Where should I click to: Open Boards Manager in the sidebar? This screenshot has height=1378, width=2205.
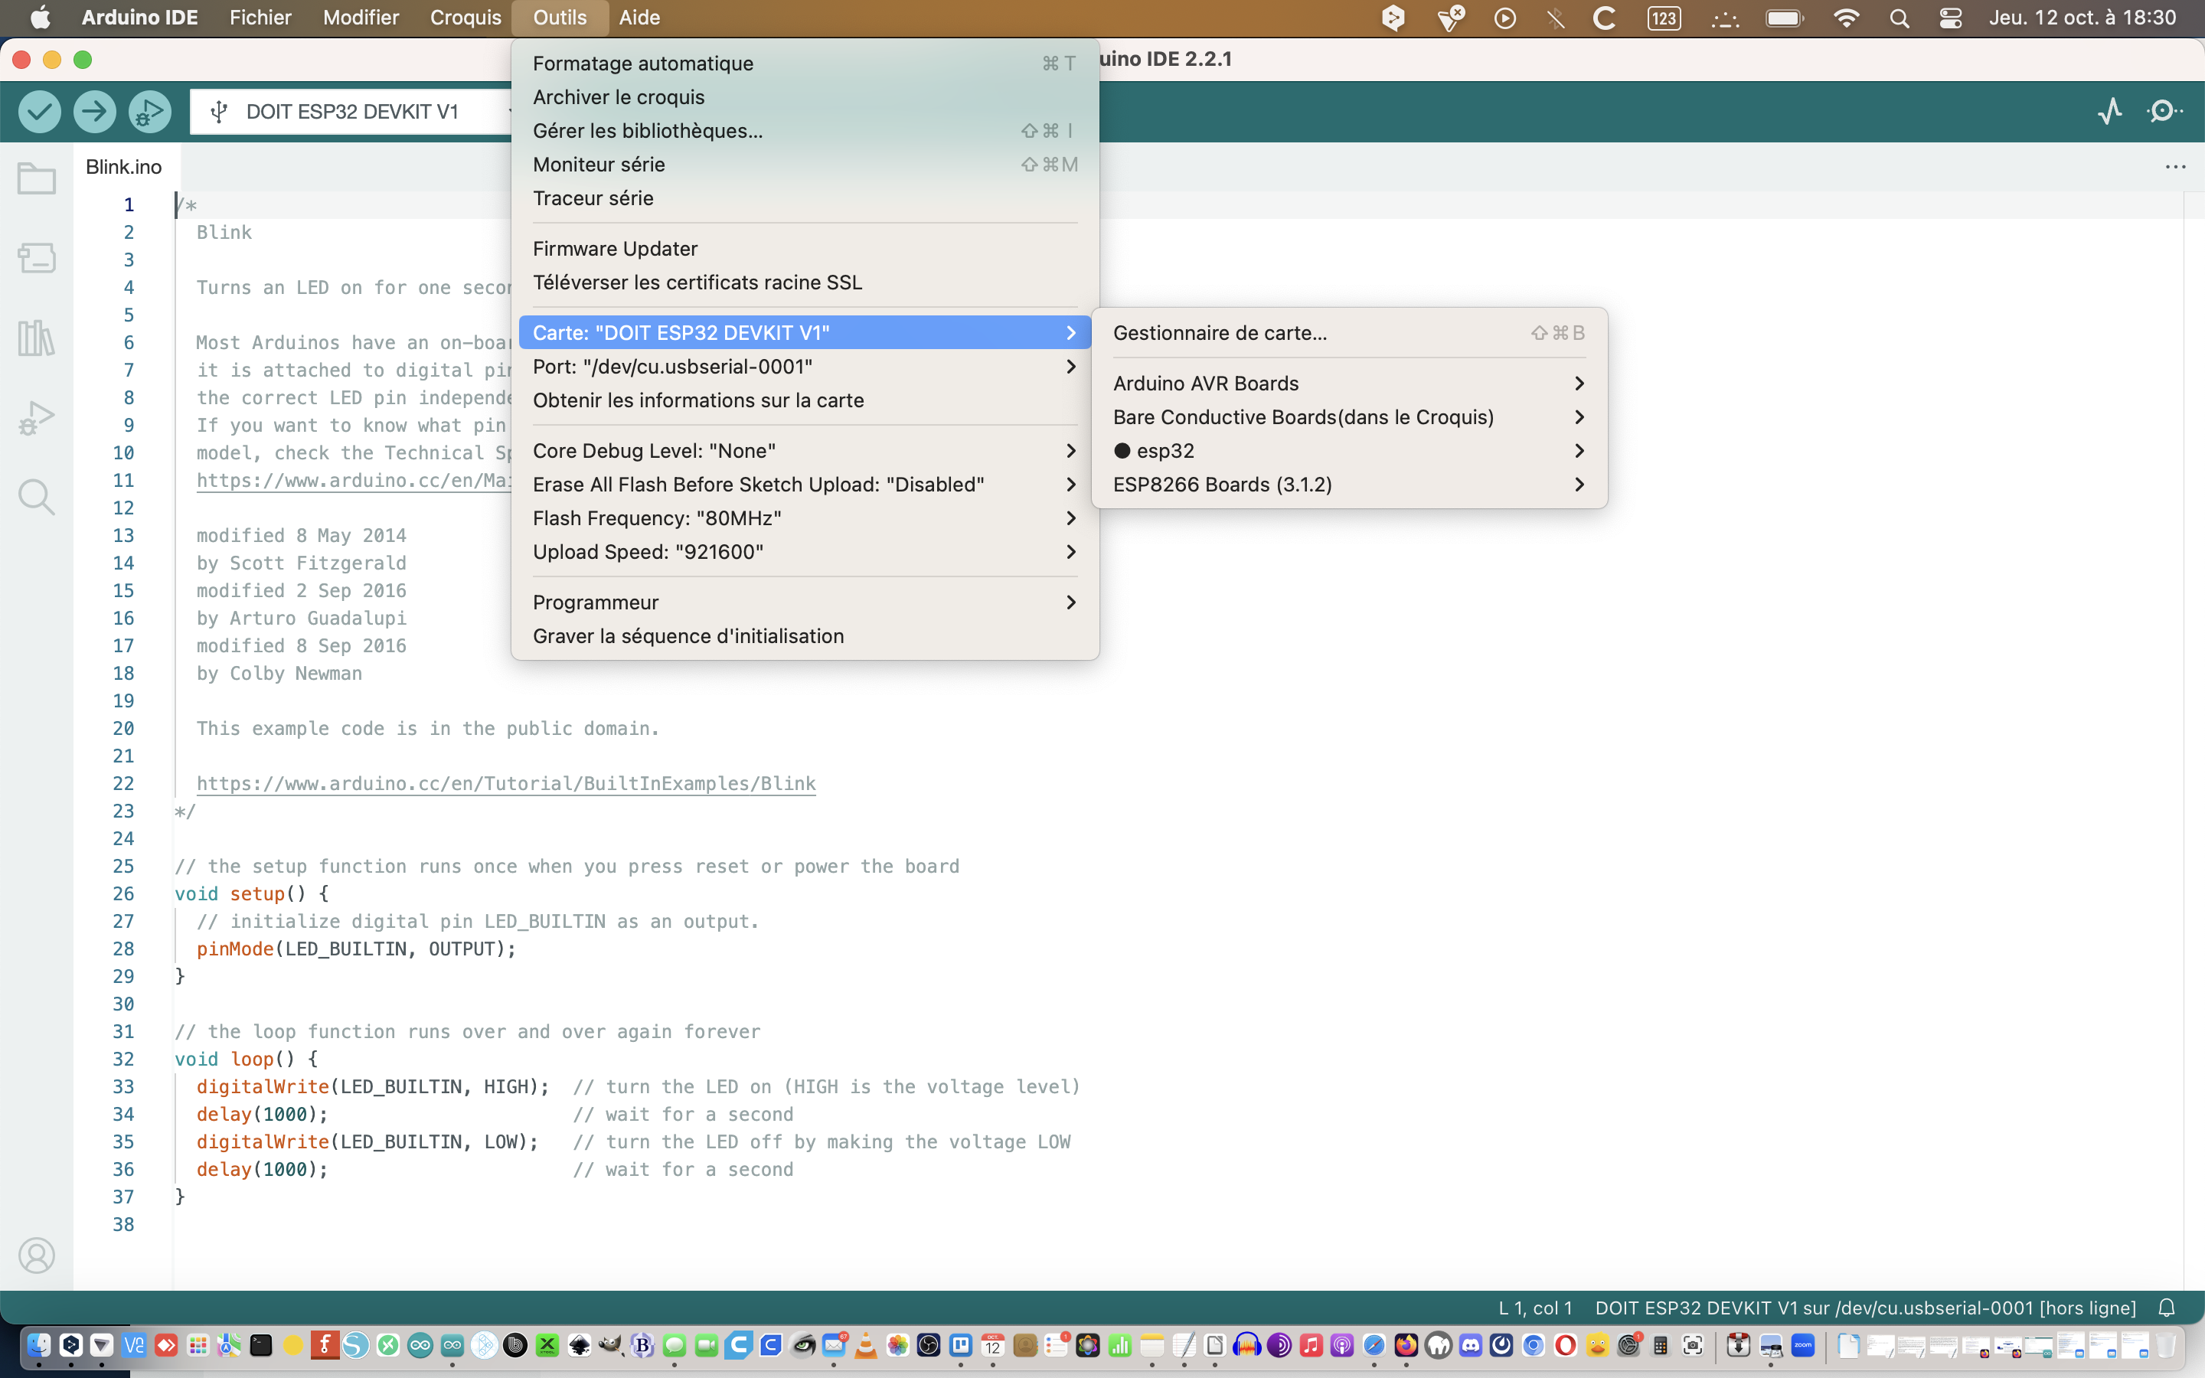point(37,258)
